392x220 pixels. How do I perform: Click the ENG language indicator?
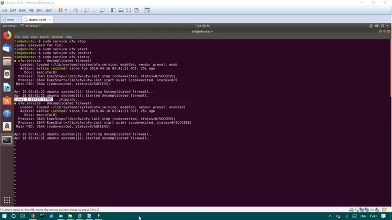point(363,216)
